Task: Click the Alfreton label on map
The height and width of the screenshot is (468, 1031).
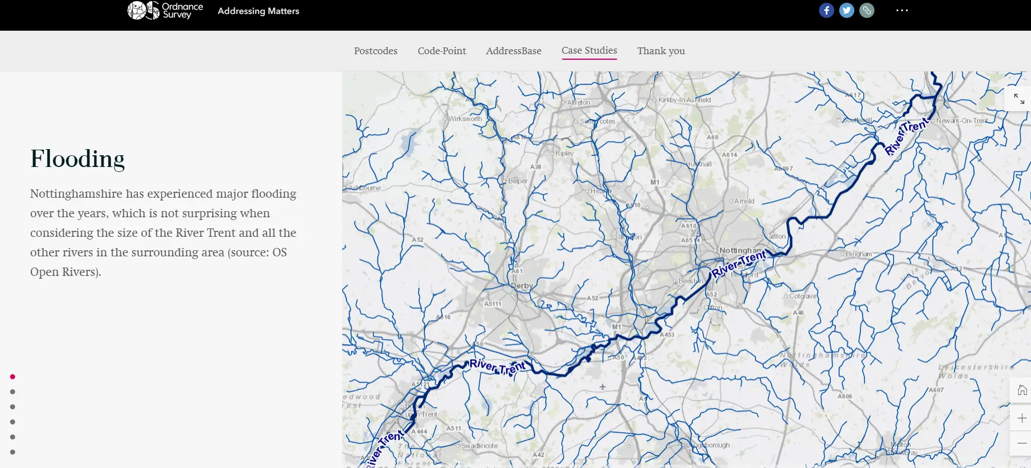Action: [579, 103]
